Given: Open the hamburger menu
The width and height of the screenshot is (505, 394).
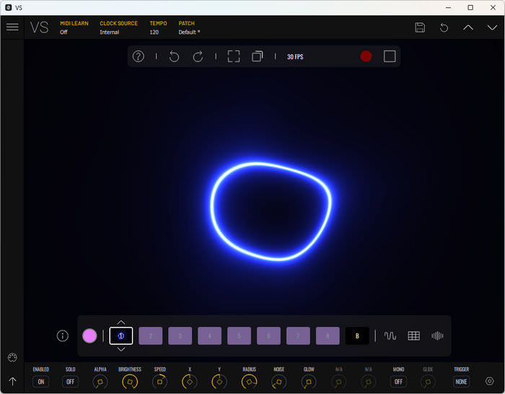Looking at the screenshot, I should (x=12, y=27).
